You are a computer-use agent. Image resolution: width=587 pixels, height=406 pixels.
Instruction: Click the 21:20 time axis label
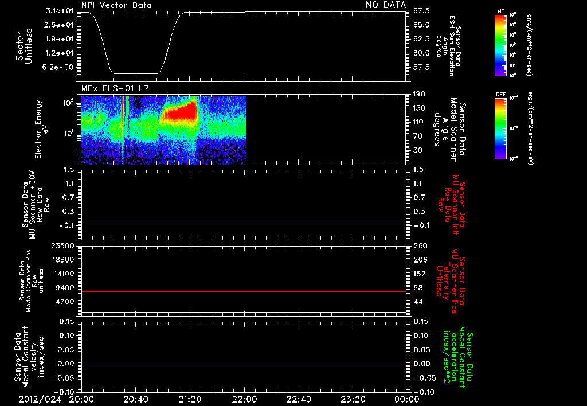click(x=190, y=399)
